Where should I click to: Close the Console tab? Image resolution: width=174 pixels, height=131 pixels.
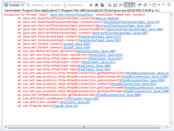pyautogui.click(x=23, y=5)
